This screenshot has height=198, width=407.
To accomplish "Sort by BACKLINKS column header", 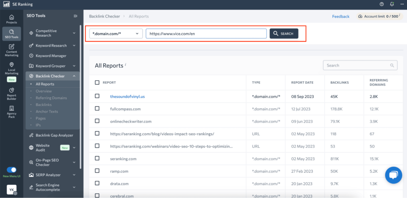I will [339, 82].
